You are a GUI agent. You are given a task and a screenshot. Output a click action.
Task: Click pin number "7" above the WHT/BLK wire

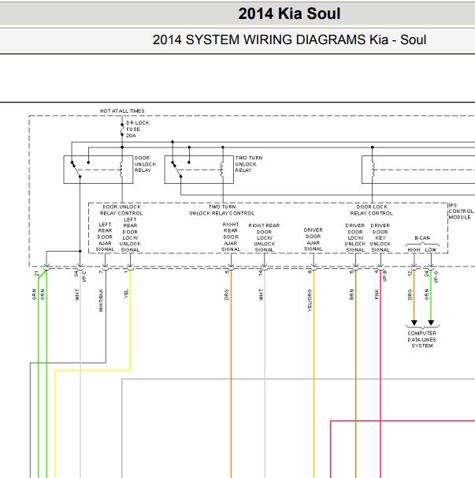pyautogui.click(x=101, y=271)
